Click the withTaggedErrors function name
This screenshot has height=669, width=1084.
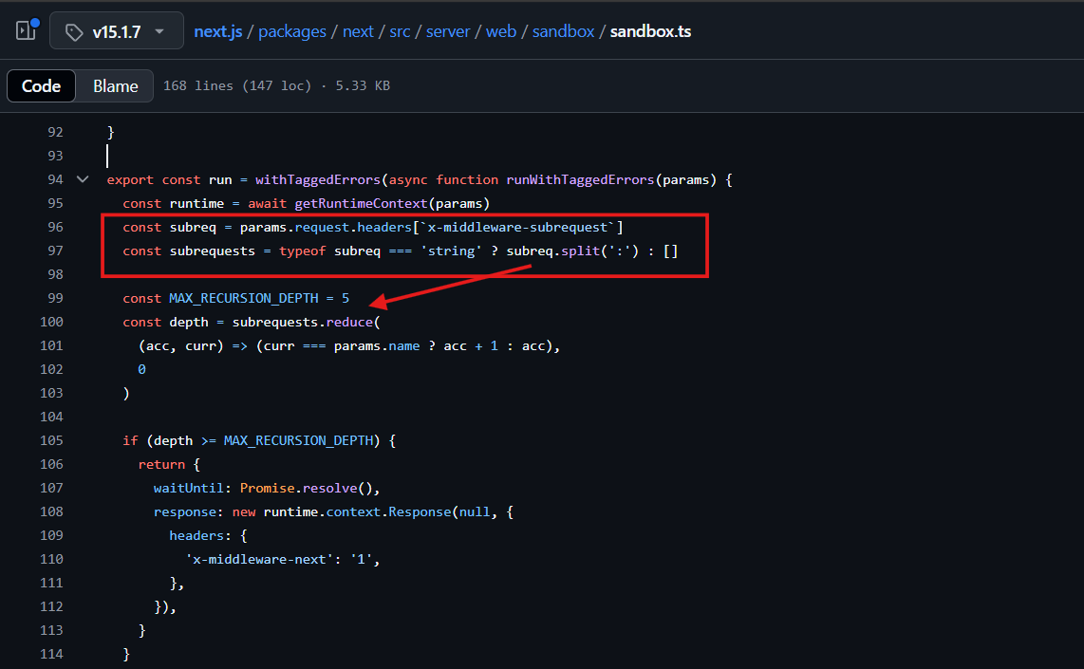[x=318, y=179]
